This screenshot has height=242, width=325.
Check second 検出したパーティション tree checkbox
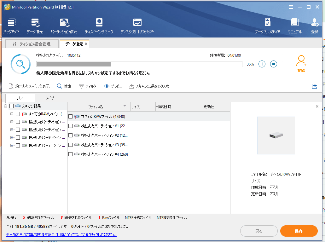pyautogui.click(x=18, y=130)
